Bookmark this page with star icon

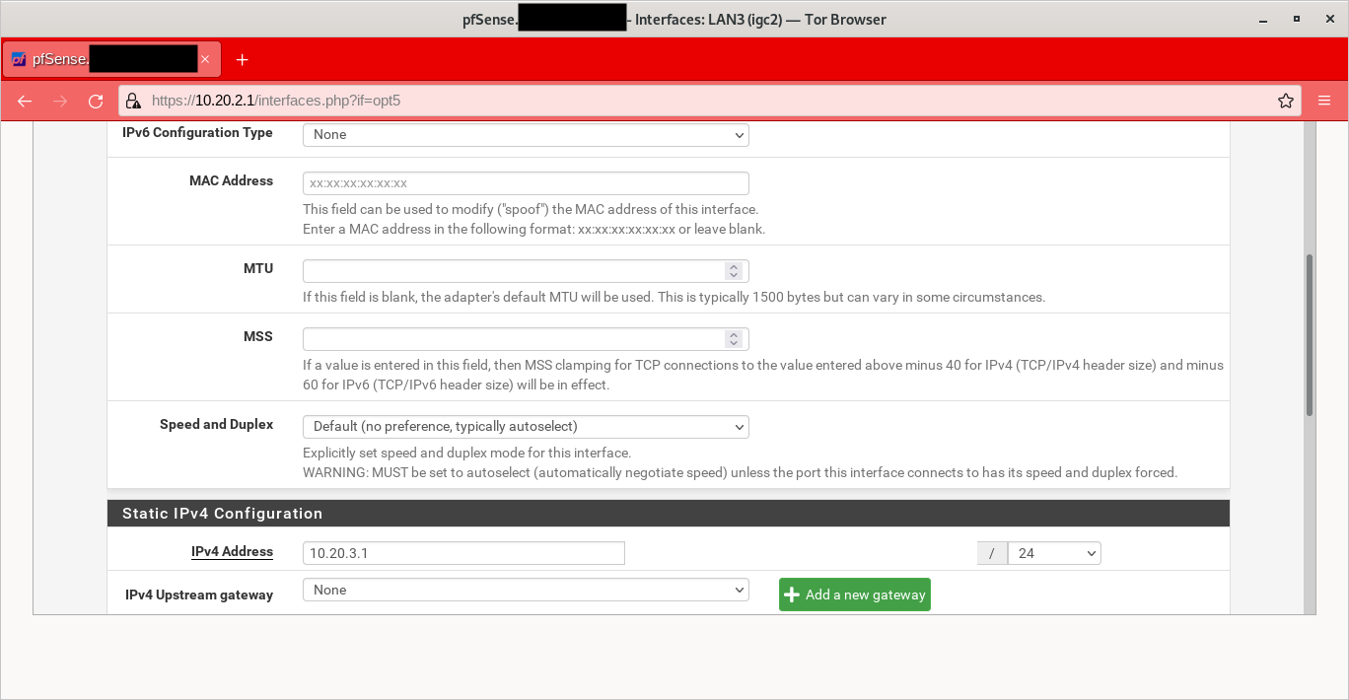click(x=1286, y=101)
